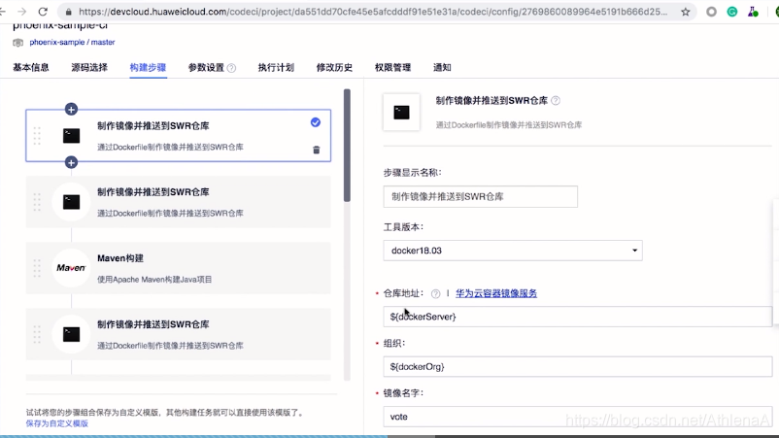Add a step above the selected step
The width and height of the screenshot is (779, 438).
click(x=71, y=109)
